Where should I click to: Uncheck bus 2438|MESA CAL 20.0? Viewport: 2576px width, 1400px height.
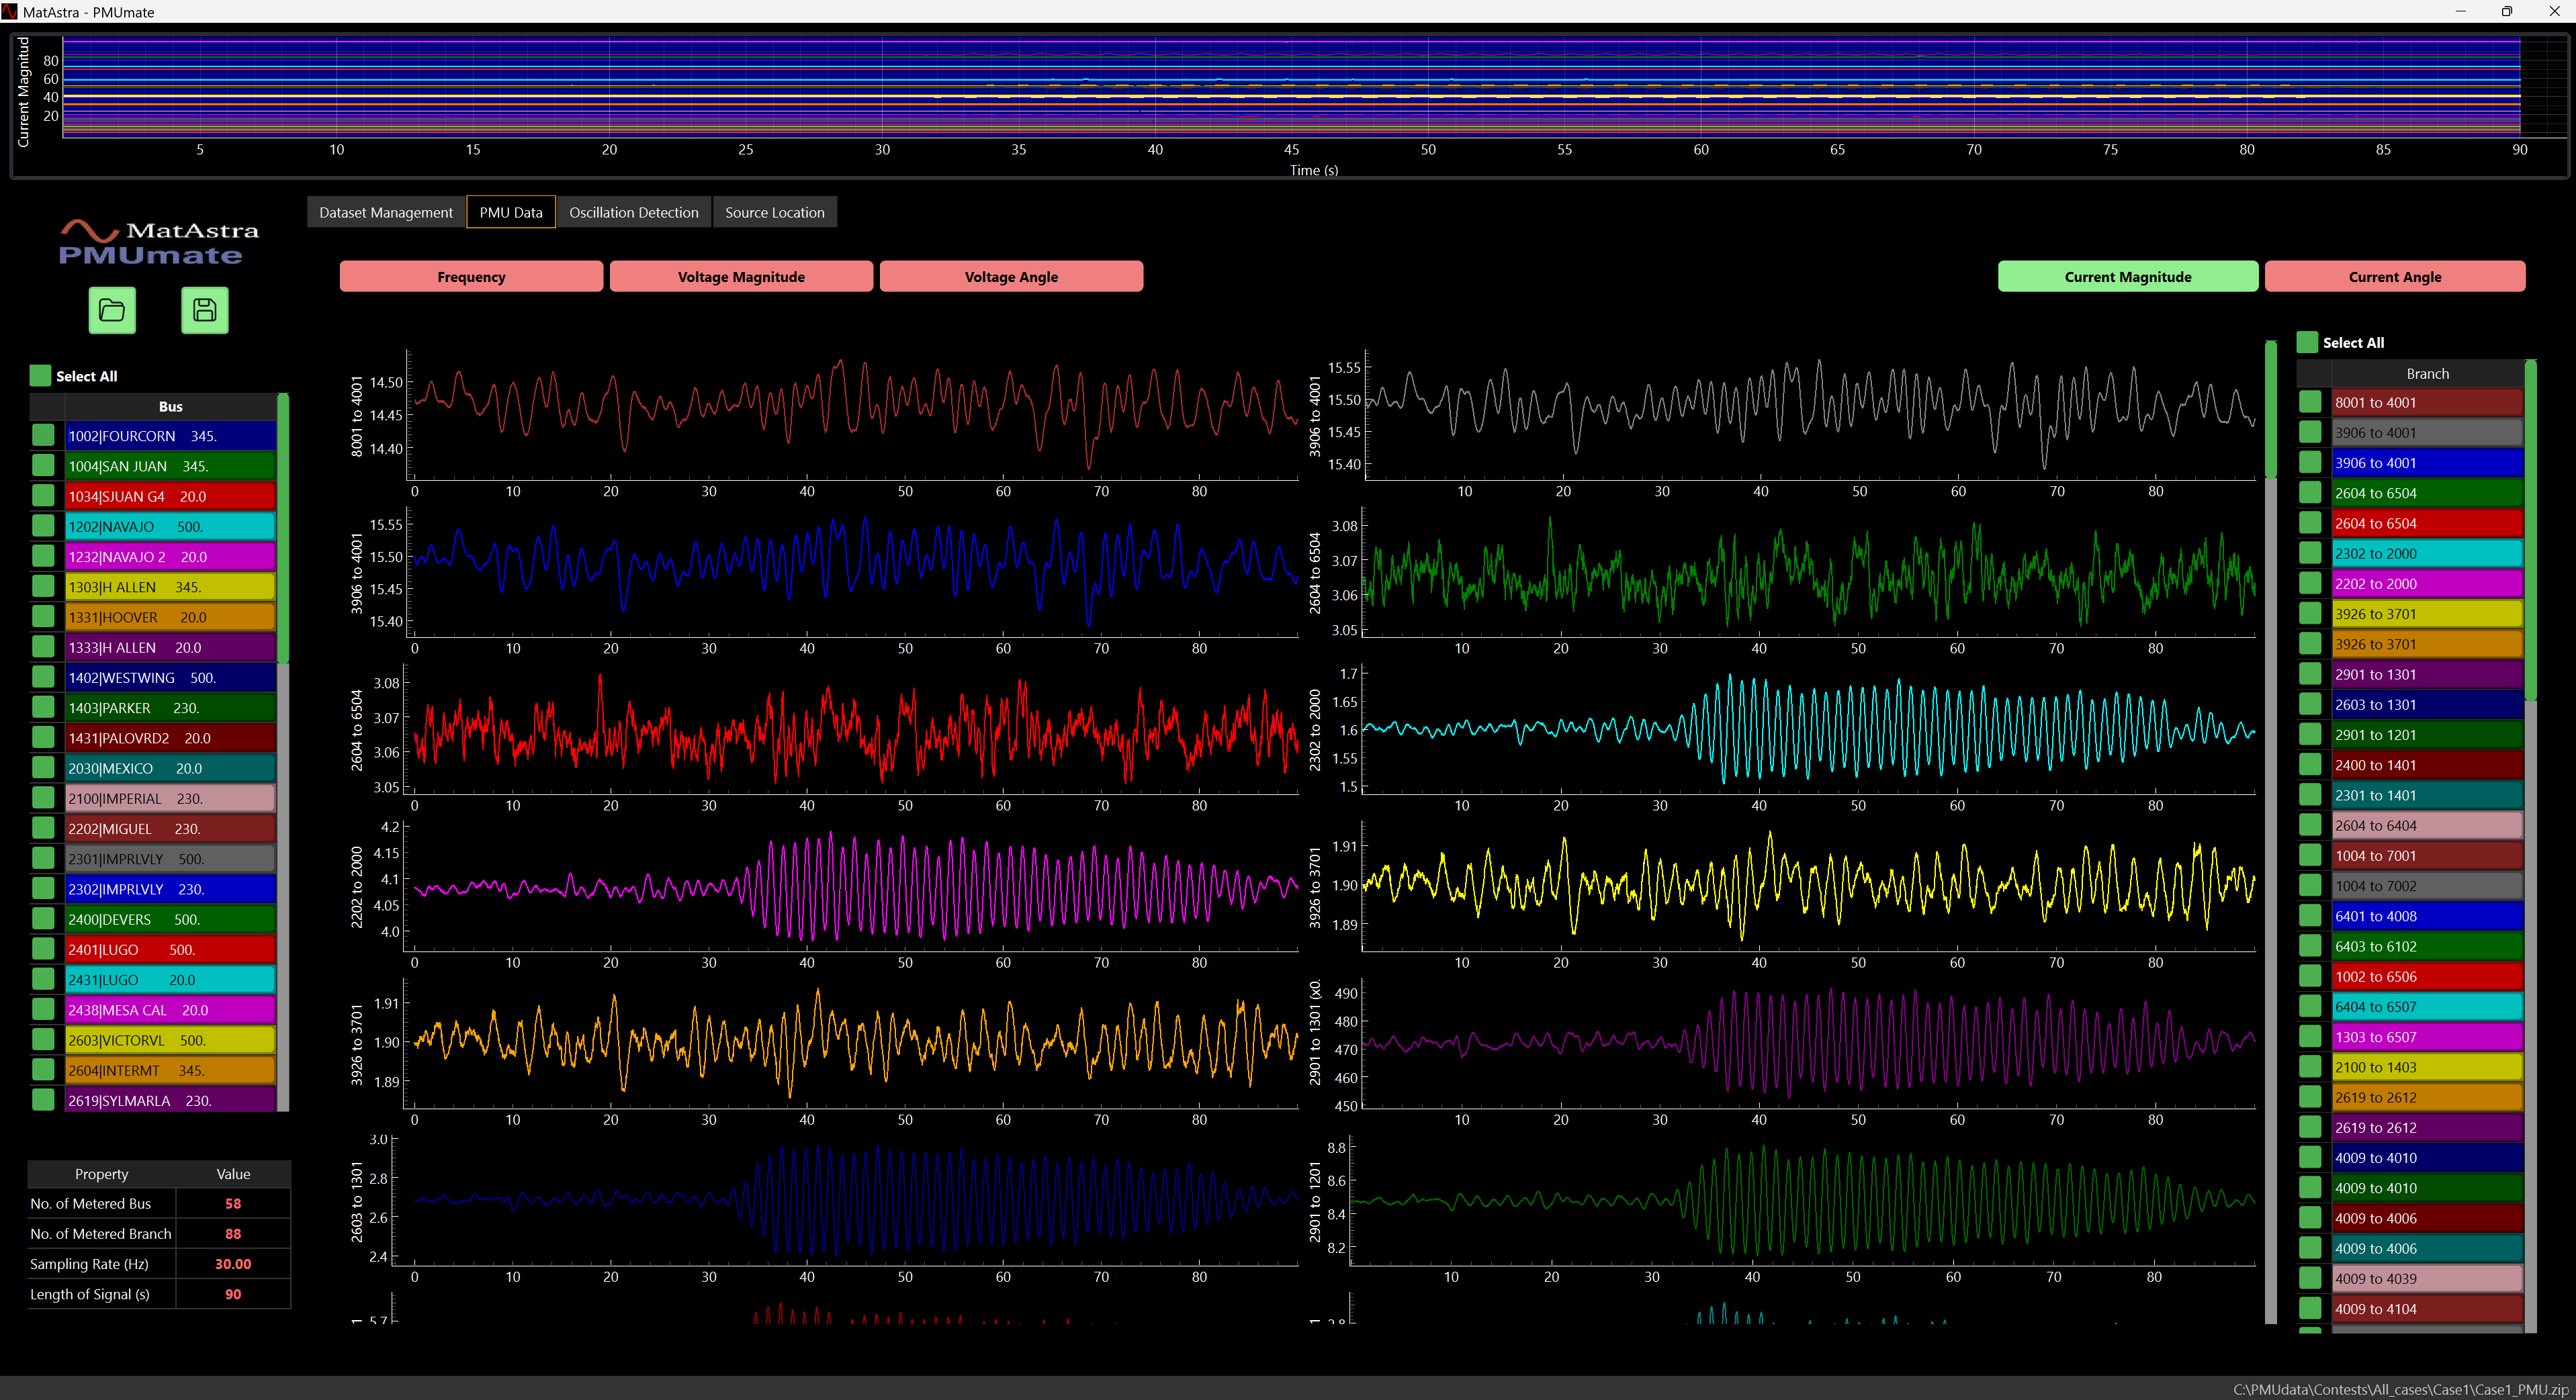43,1009
